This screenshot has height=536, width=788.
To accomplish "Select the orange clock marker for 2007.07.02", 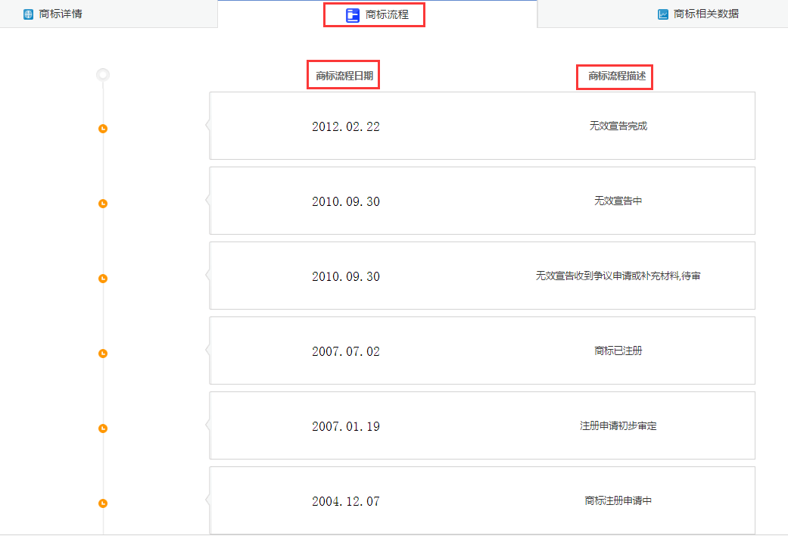I will click(103, 354).
